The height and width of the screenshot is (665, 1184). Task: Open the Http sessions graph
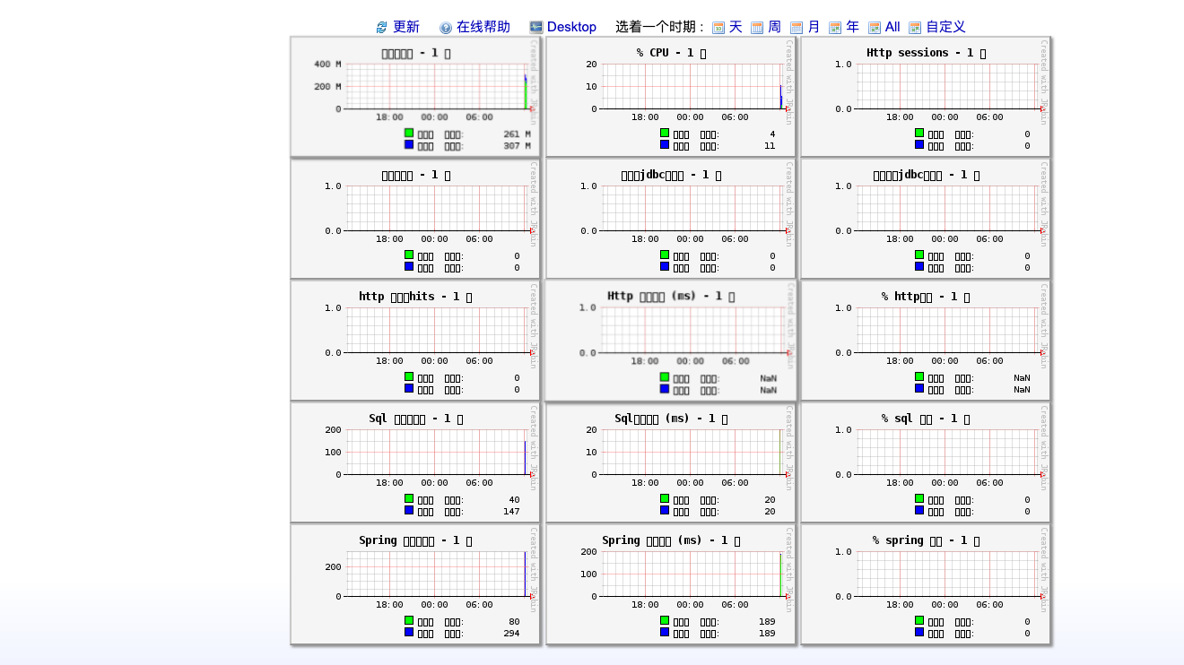pos(925,97)
